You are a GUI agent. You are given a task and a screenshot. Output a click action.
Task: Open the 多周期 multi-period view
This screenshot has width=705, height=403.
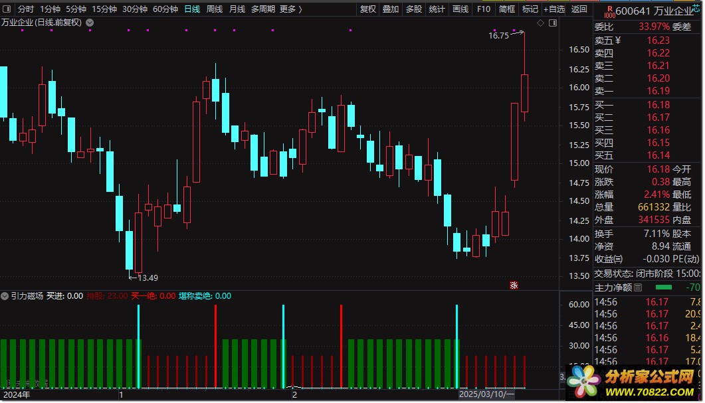(x=263, y=9)
